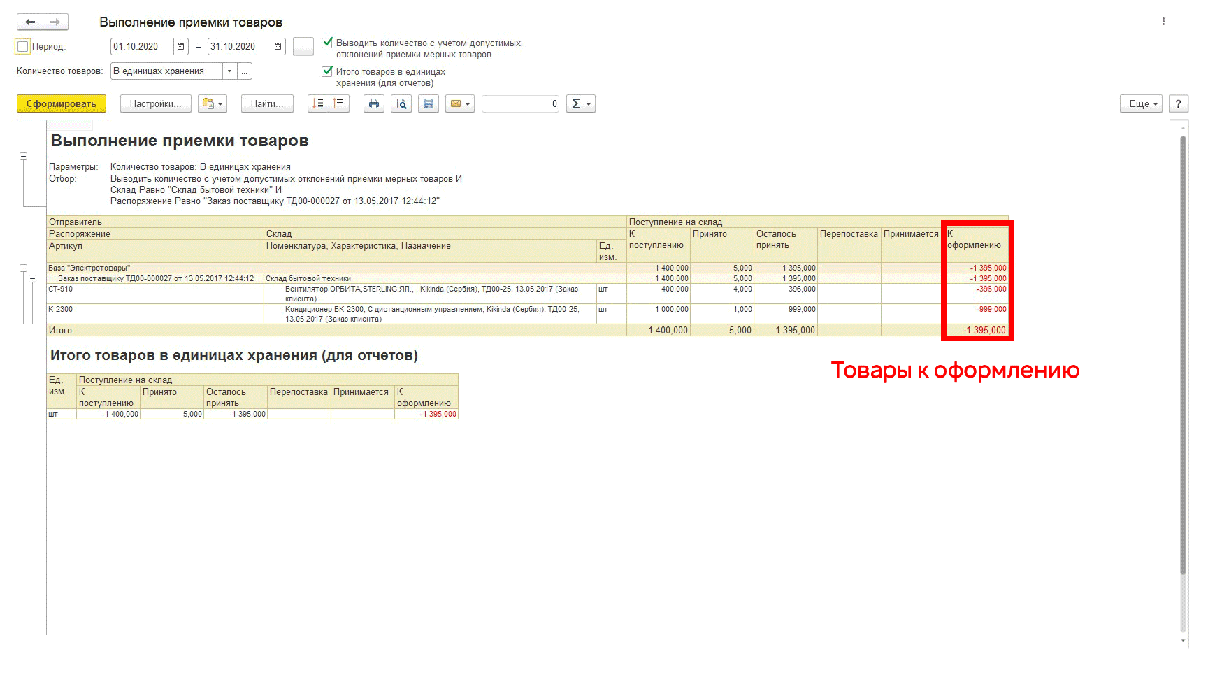Open Настройки... report settings
This screenshot has width=1208, height=683.
pyautogui.click(x=155, y=104)
